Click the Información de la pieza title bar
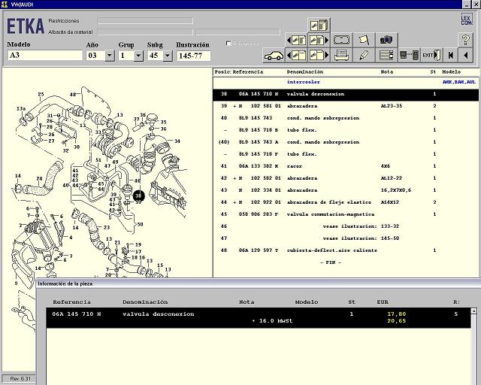Screen dimensions: 481x385 click(259, 283)
